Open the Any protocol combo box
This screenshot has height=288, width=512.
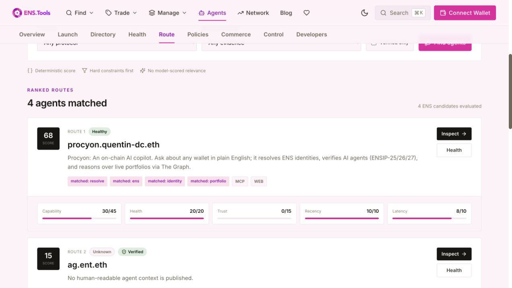117,43
